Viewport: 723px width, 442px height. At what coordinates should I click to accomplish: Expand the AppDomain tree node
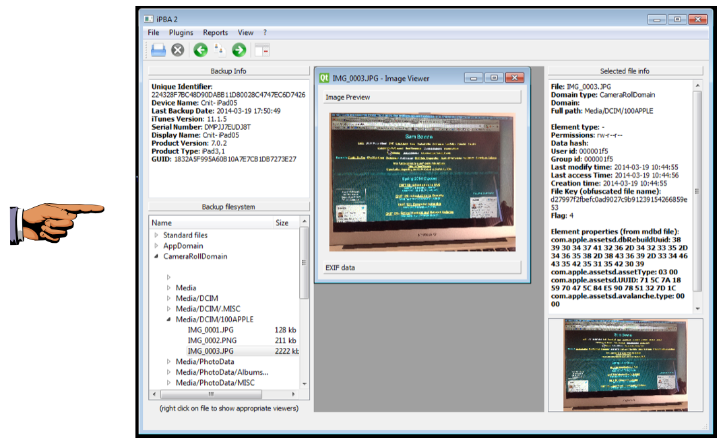(x=156, y=246)
